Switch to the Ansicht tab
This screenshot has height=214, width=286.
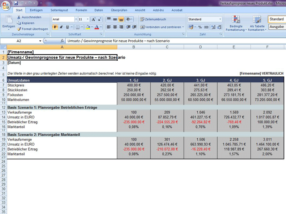(140, 10)
